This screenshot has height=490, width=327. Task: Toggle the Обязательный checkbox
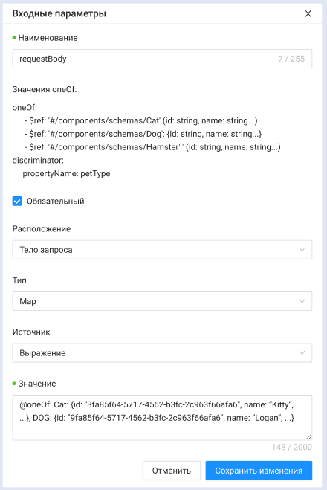[17, 201]
